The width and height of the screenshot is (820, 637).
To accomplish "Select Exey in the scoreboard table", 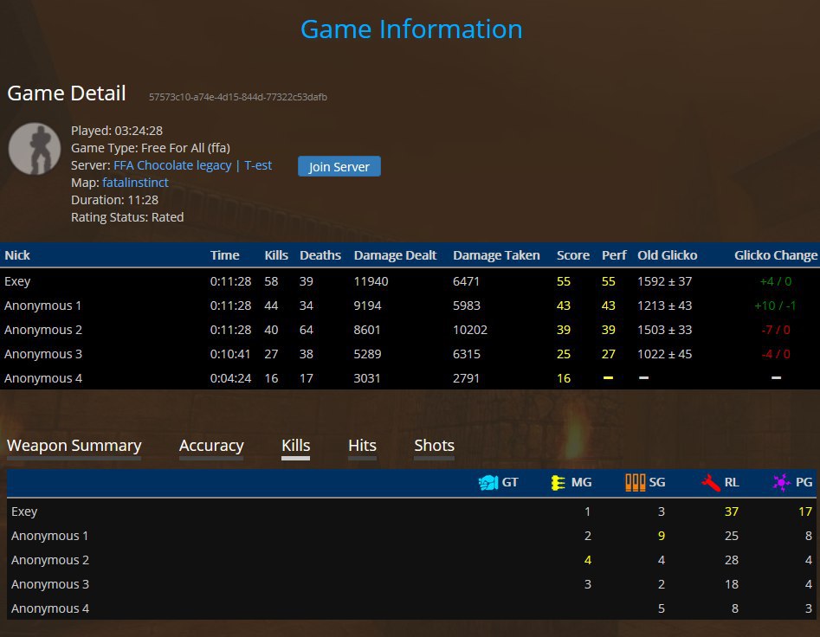I will (17, 281).
